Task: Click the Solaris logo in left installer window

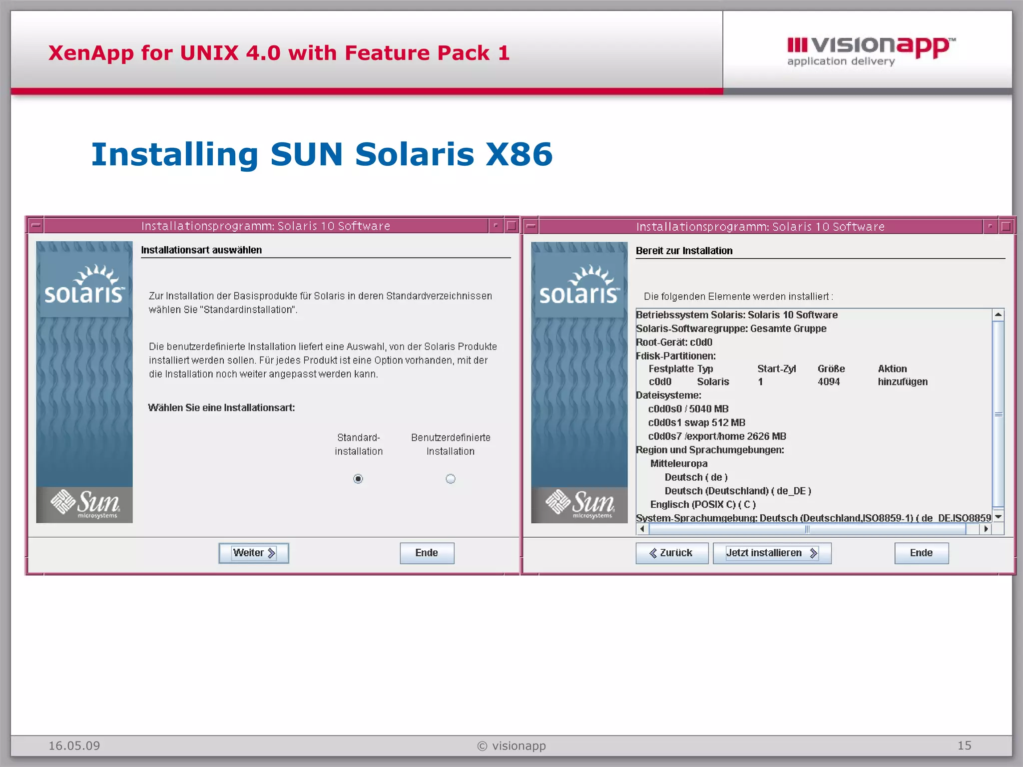Action: click(x=84, y=285)
